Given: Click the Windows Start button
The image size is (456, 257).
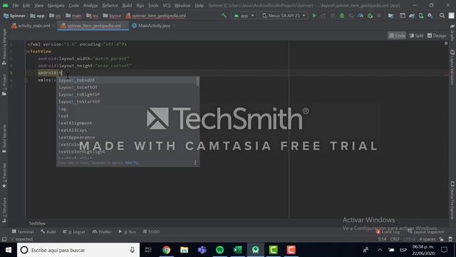Looking at the screenshot, I should (x=9, y=250).
